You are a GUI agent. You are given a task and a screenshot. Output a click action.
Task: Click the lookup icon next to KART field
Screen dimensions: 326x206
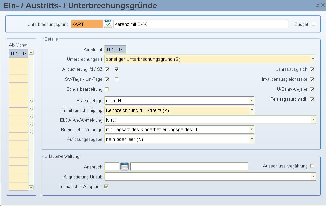tap(108, 24)
